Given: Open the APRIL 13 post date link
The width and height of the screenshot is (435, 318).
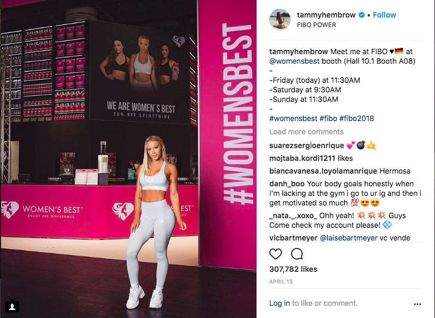Looking at the screenshot, I should [x=281, y=282].
